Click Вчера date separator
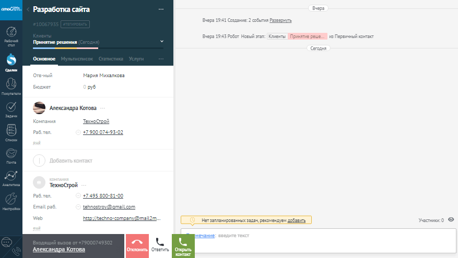The width and height of the screenshot is (458, 258). [319, 8]
